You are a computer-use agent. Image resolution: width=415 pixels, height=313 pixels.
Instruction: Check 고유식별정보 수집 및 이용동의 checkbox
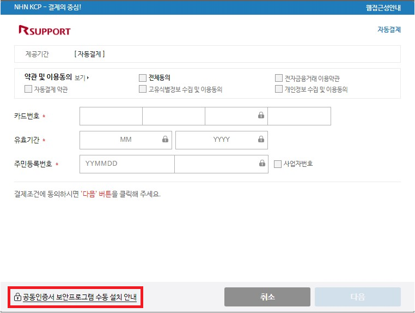click(x=143, y=89)
